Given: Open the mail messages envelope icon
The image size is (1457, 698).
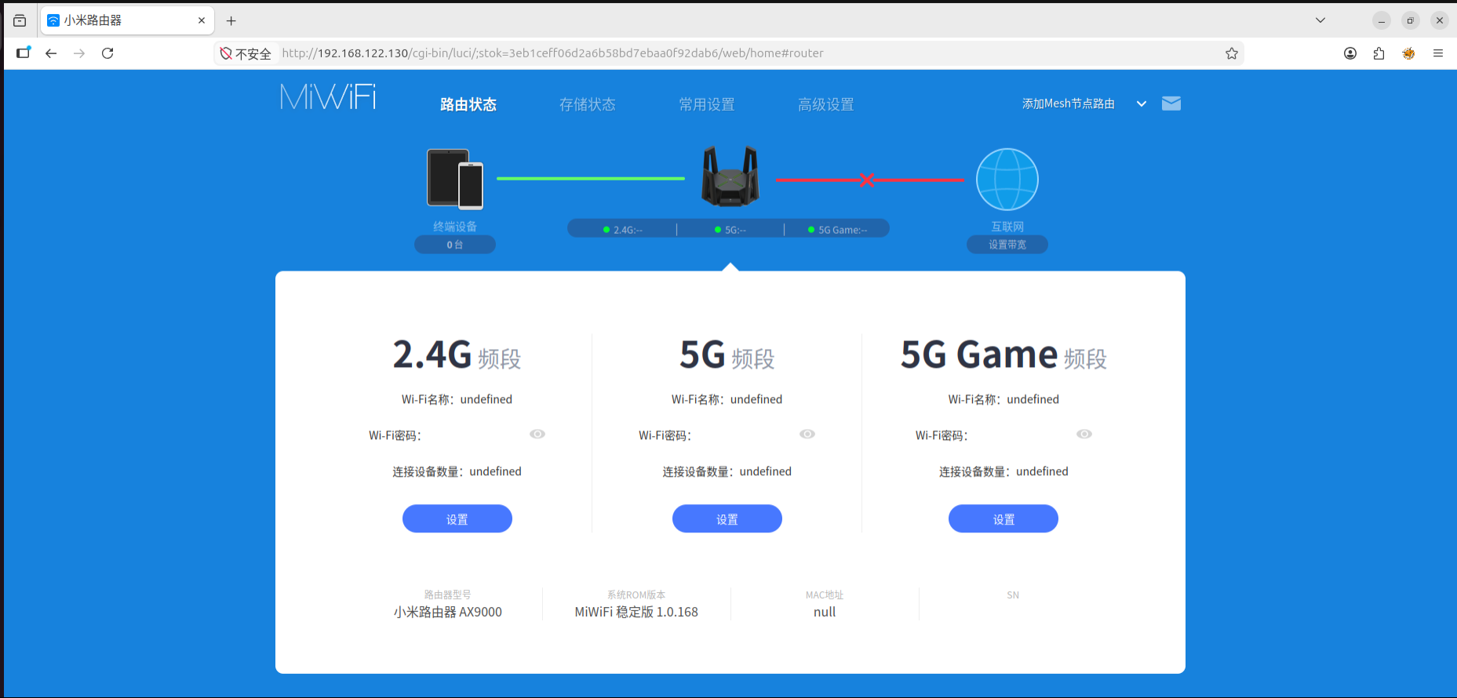Looking at the screenshot, I should click(x=1171, y=104).
